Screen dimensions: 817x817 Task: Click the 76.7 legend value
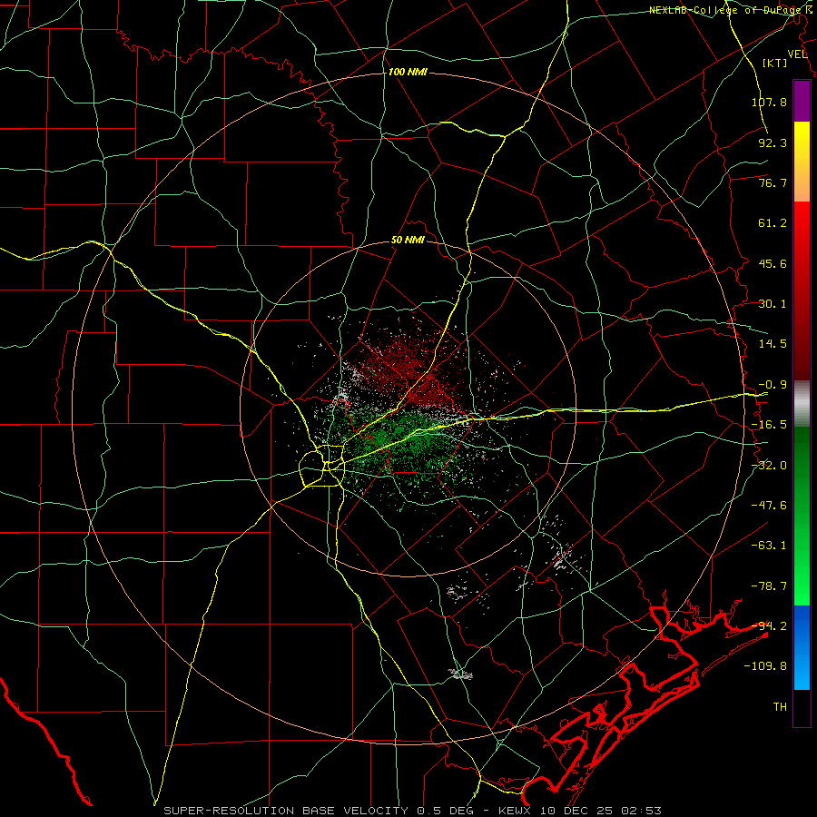click(773, 182)
